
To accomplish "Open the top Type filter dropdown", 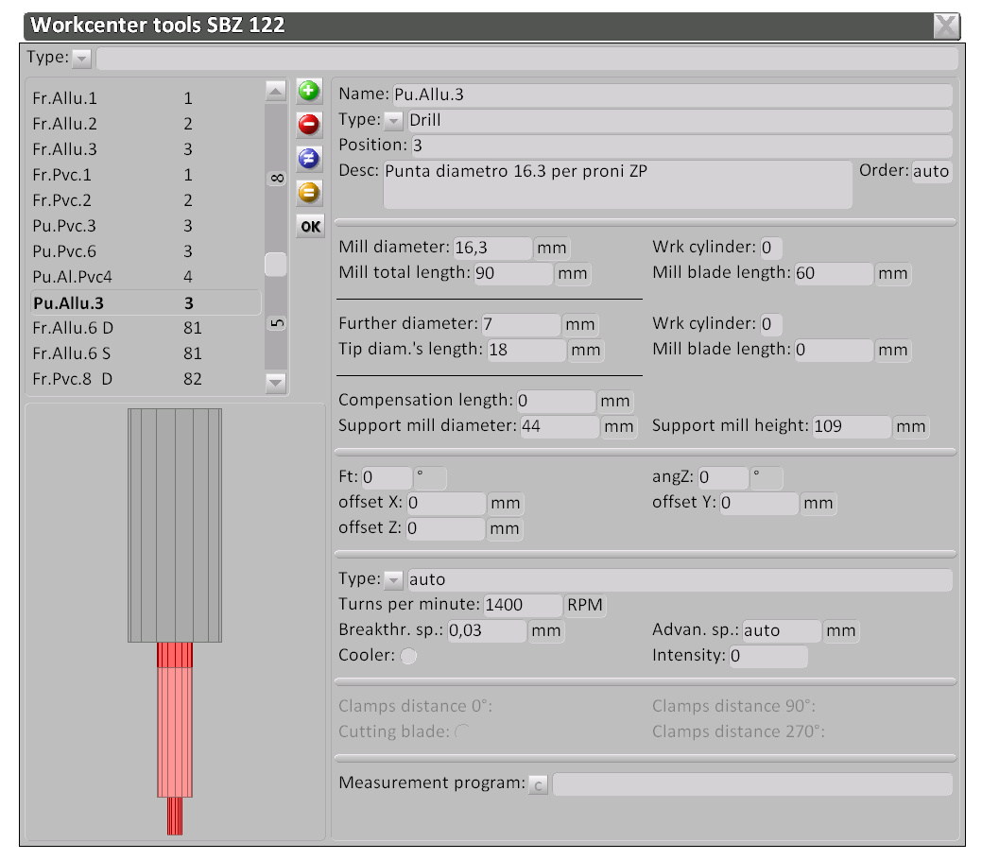I will tap(81, 59).
